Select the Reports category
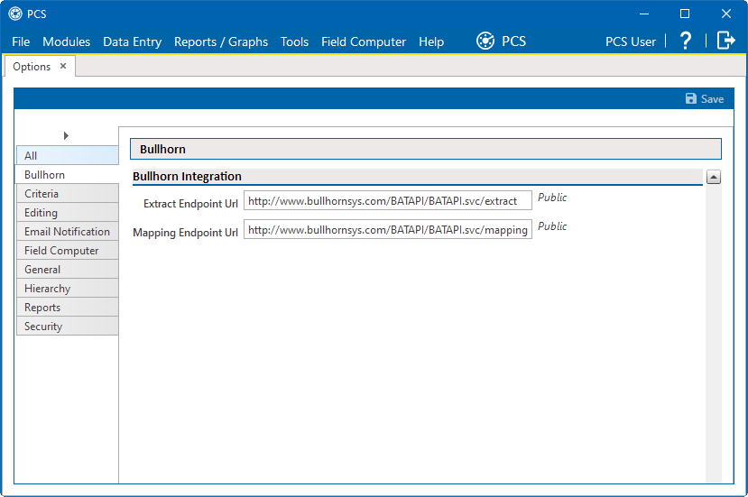 tap(68, 308)
